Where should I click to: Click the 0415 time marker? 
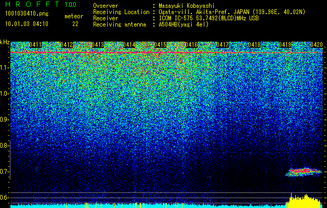tap(160, 45)
